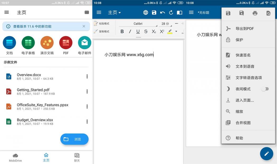Redo the last edit
This screenshot has height=164, width=277.
(171, 12)
